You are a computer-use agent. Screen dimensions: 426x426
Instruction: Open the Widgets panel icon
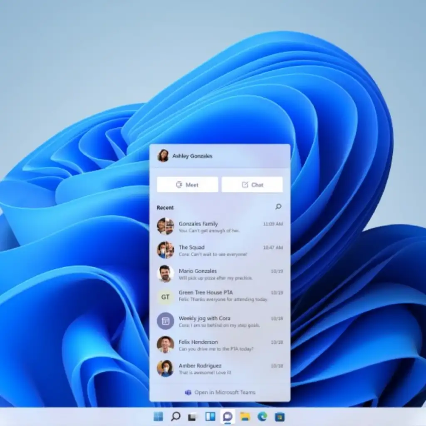(x=210, y=416)
